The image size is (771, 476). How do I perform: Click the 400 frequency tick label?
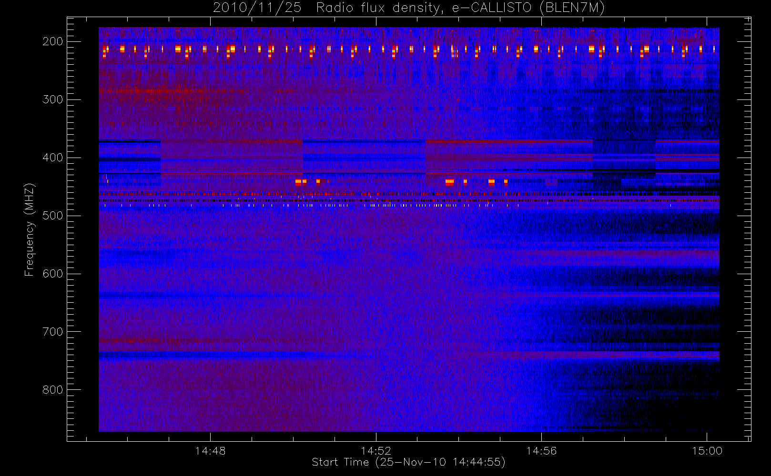point(52,158)
